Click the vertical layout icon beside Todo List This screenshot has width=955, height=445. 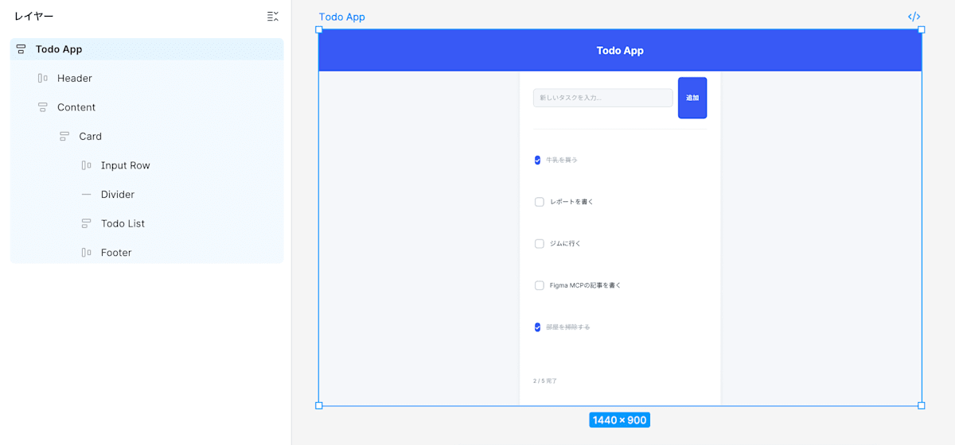pos(86,223)
